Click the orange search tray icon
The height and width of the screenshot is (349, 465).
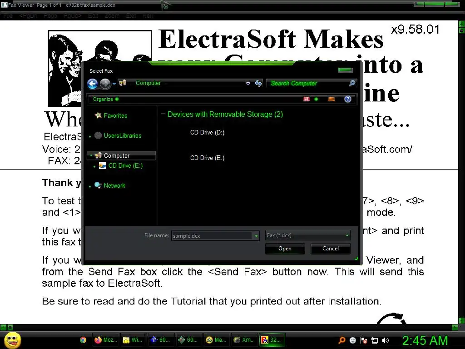[x=342, y=340]
